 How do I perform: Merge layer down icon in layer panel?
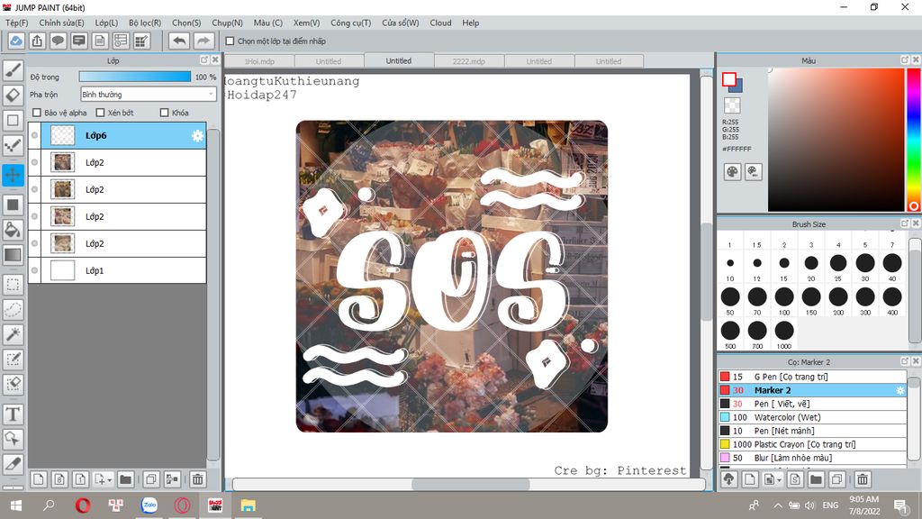coord(172,479)
